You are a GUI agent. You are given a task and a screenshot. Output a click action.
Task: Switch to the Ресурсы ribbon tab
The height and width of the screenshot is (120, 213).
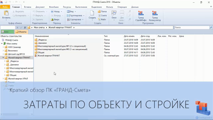coord(67,7)
